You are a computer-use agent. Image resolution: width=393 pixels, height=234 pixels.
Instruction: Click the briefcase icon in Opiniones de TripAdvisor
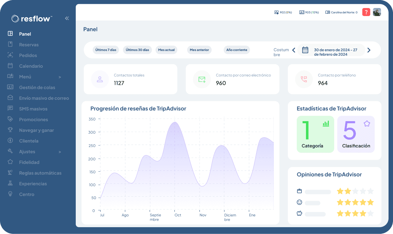click(x=299, y=191)
